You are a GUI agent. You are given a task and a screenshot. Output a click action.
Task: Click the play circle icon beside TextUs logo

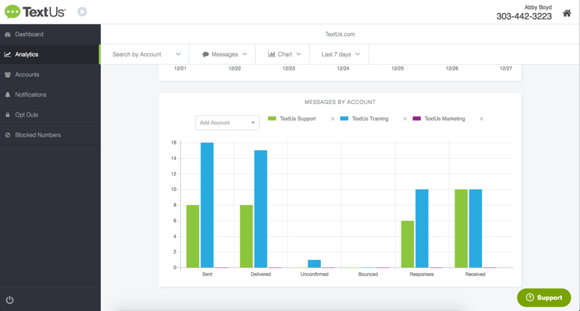click(x=82, y=12)
